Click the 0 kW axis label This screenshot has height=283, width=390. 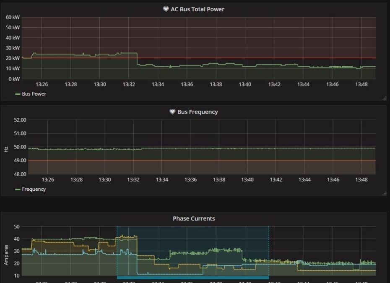pyautogui.click(x=14, y=79)
